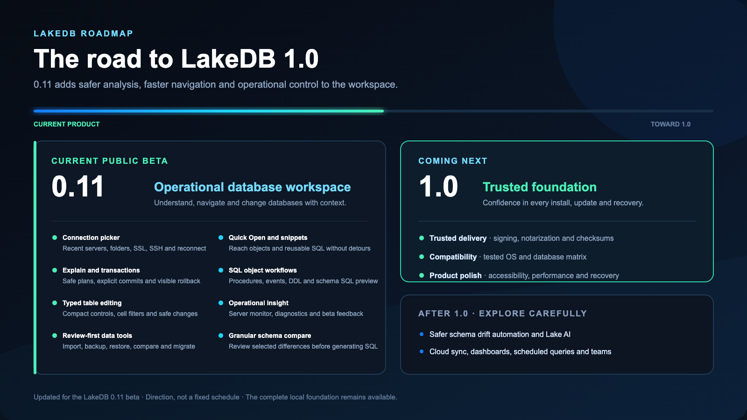The image size is (747, 420).
Task: Click the 'TOWARD 1.0' label
Action: [x=670, y=124]
